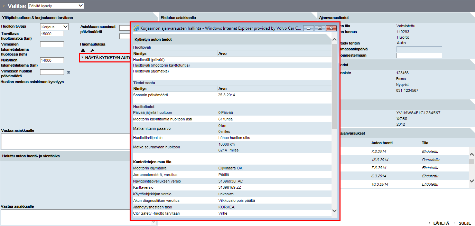
Task: Click the Navigointisovelluksen versio value 31396935FAC
Action: click(x=231, y=181)
